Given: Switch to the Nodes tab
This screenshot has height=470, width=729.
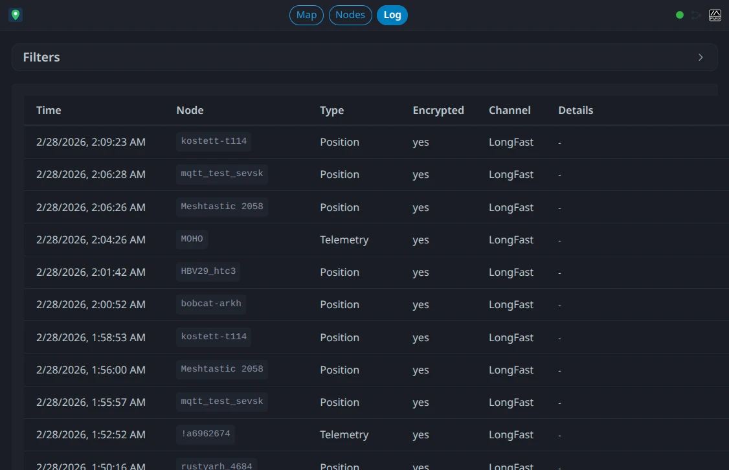Looking at the screenshot, I should coord(350,15).
